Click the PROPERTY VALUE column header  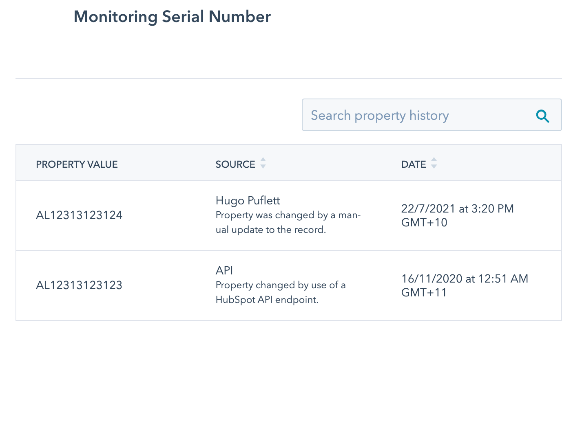77,164
